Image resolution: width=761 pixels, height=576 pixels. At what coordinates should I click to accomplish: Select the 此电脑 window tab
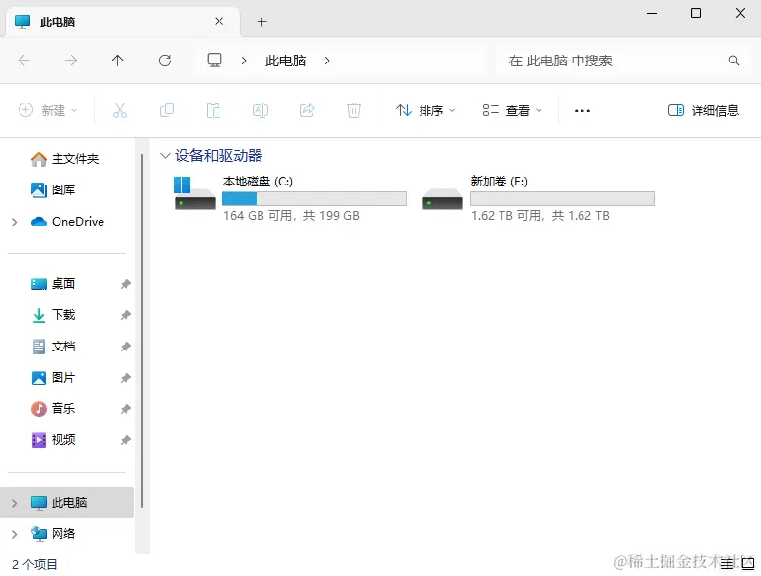[122, 21]
